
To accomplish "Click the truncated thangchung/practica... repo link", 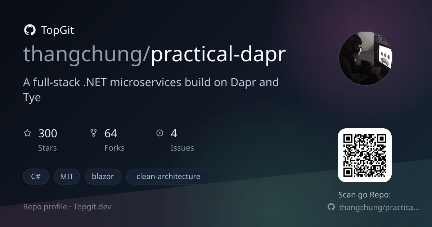I will click(x=379, y=208).
